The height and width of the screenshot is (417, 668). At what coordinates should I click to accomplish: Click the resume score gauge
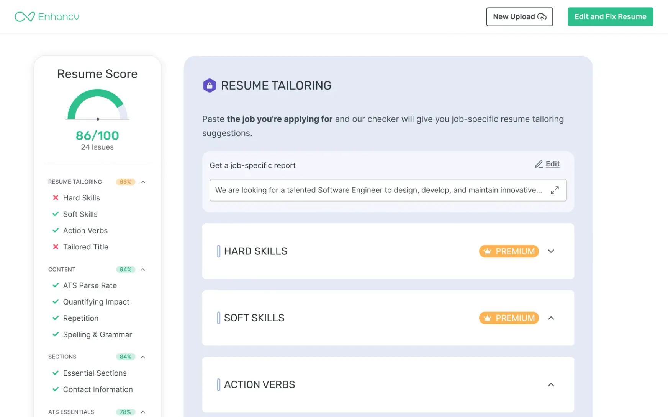(x=97, y=105)
